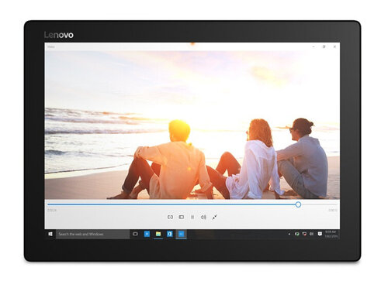Open Task View from the taskbar
This screenshot has width=388, height=288.
135,234
